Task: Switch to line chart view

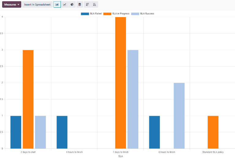Action: click(65, 5)
